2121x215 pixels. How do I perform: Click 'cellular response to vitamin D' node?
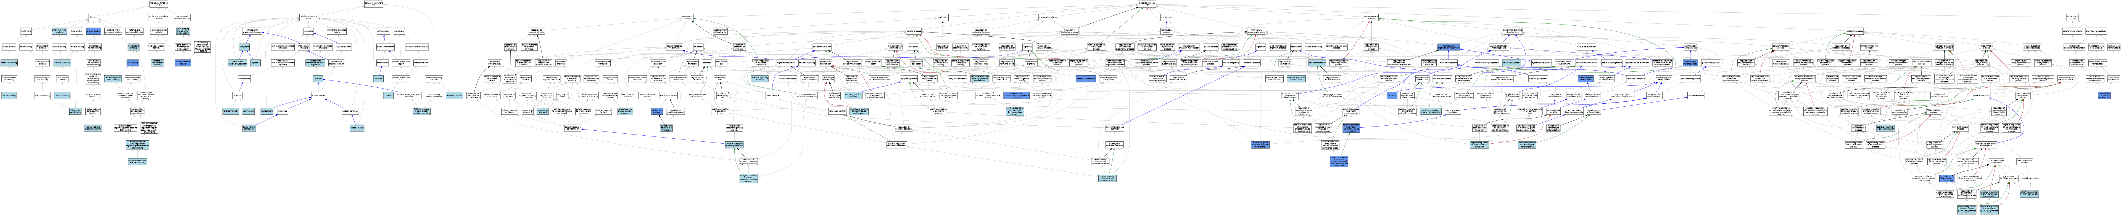click(573, 128)
